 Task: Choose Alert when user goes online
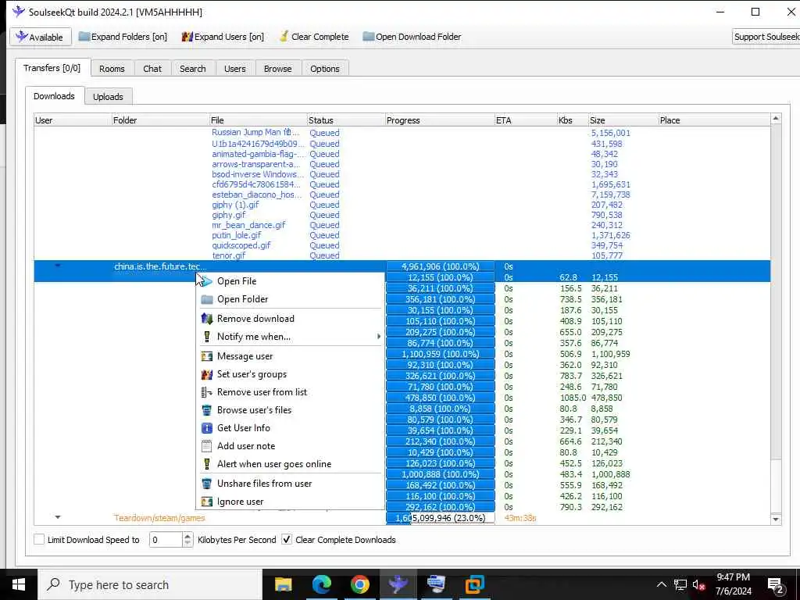[291, 464]
